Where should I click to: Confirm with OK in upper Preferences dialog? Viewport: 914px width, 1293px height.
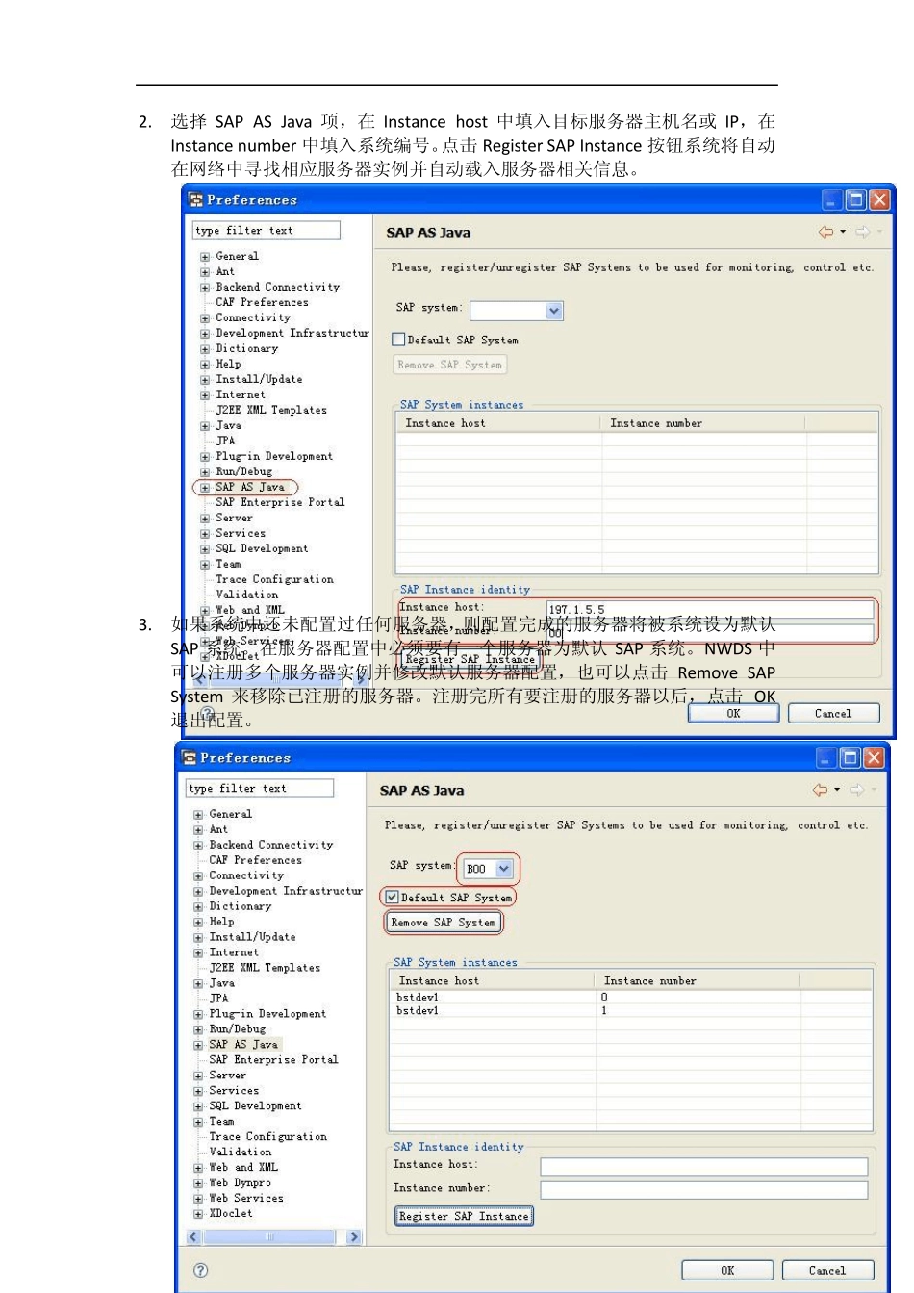pos(733,713)
